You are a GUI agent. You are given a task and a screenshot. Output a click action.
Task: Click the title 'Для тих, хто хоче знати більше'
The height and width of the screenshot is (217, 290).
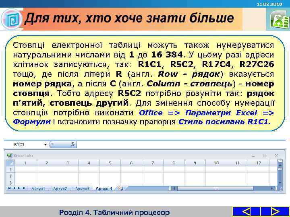(x=129, y=18)
